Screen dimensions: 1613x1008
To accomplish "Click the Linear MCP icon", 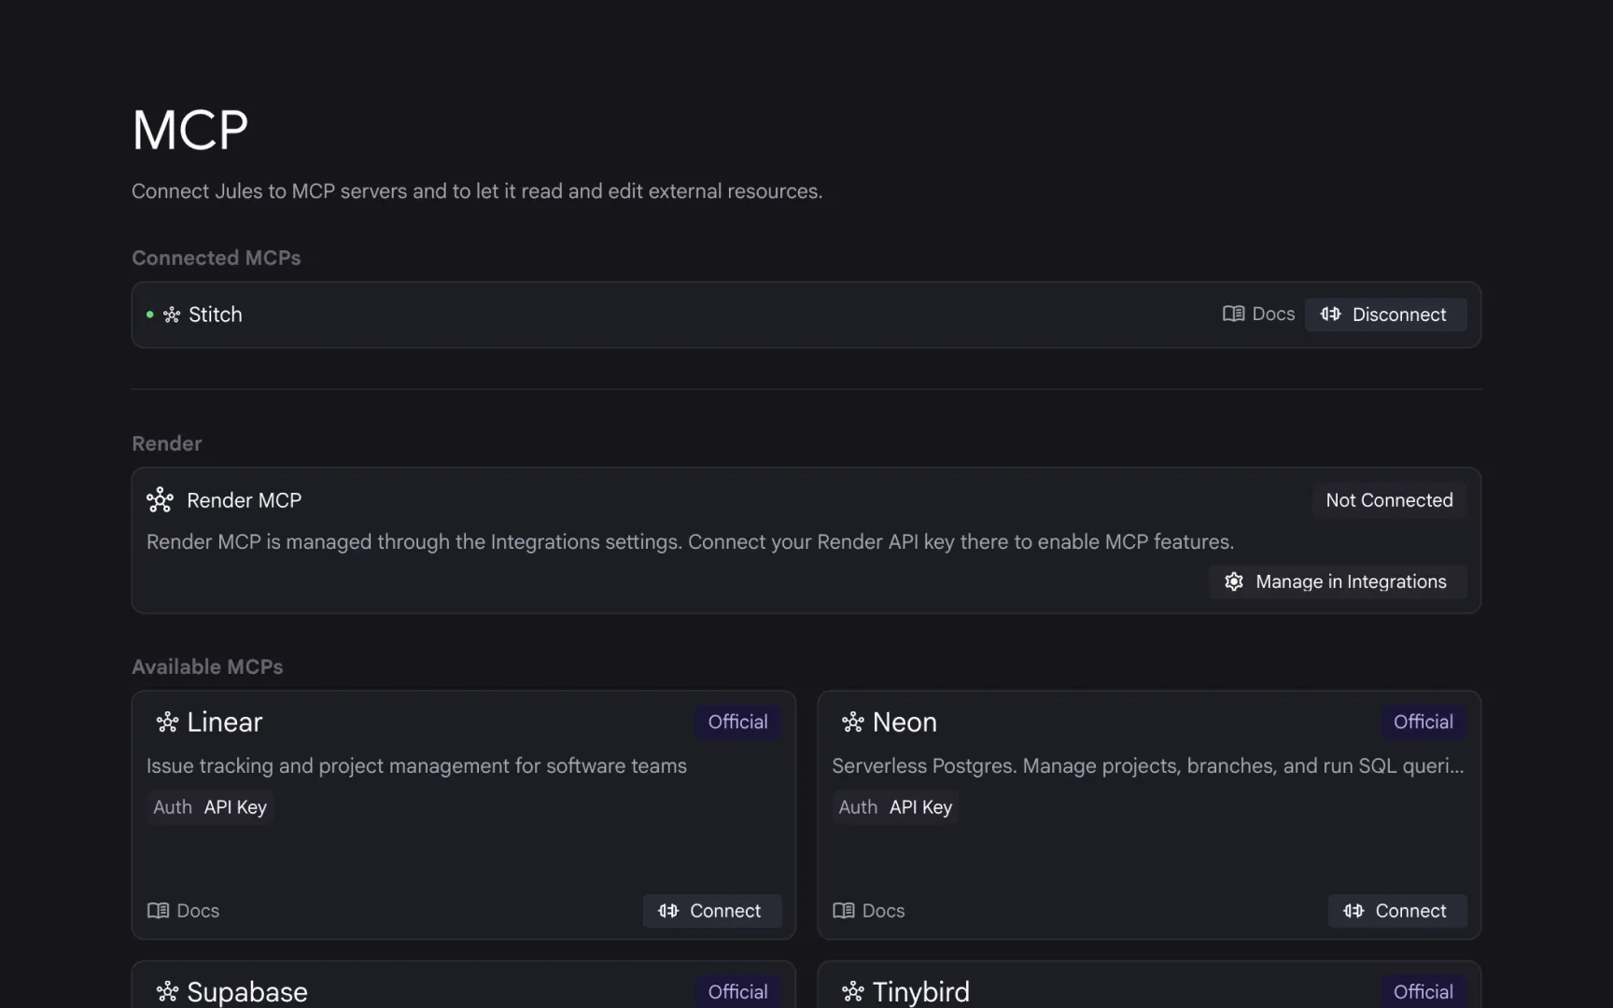I will [x=167, y=722].
